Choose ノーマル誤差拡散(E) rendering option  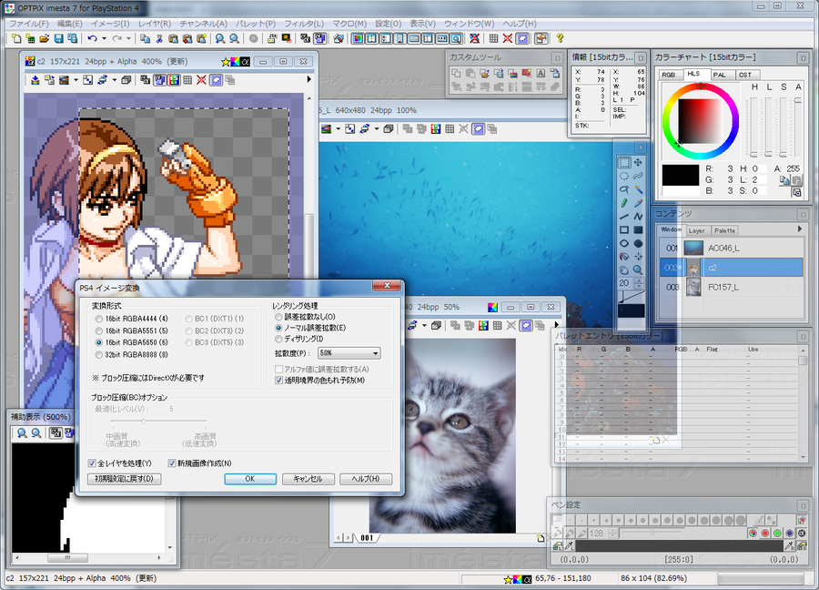coord(279,328)
